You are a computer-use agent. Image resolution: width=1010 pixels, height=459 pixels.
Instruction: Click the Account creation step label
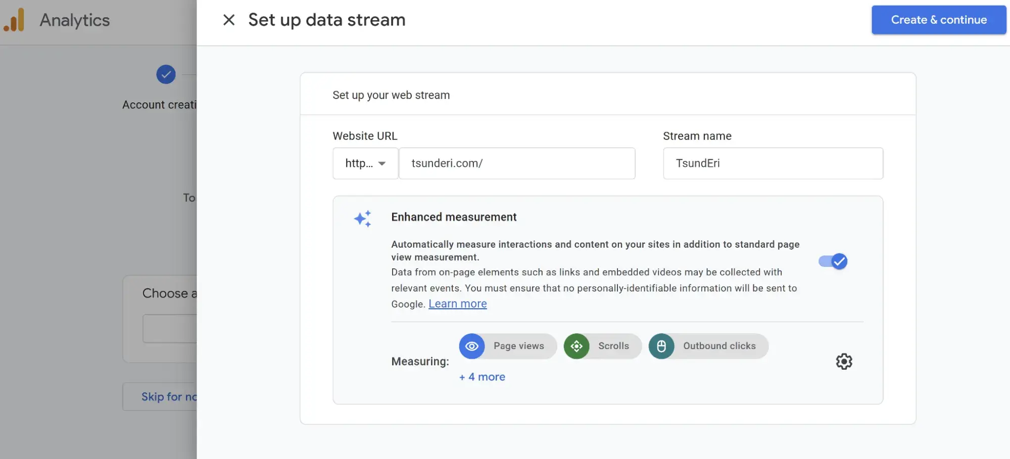[x=159, y=104]
